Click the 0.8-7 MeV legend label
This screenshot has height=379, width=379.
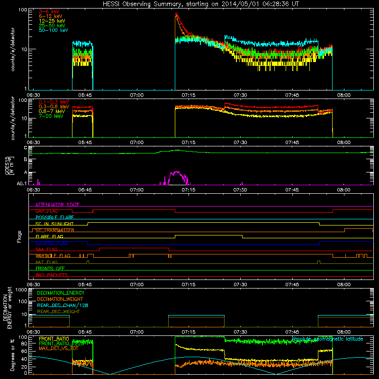(52, 111)
